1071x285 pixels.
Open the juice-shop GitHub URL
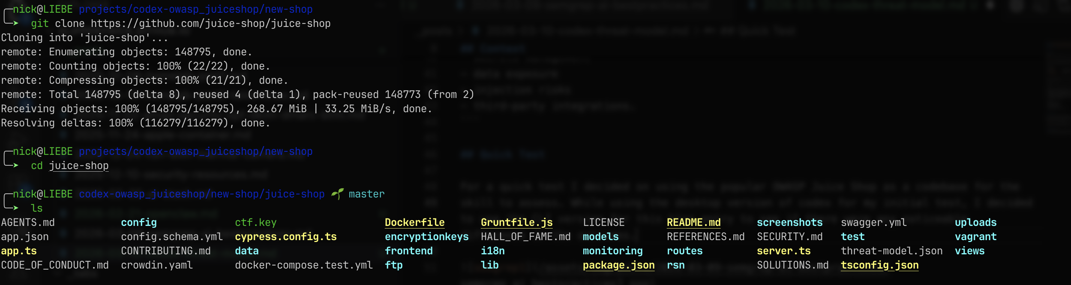[x=210, y=24]
